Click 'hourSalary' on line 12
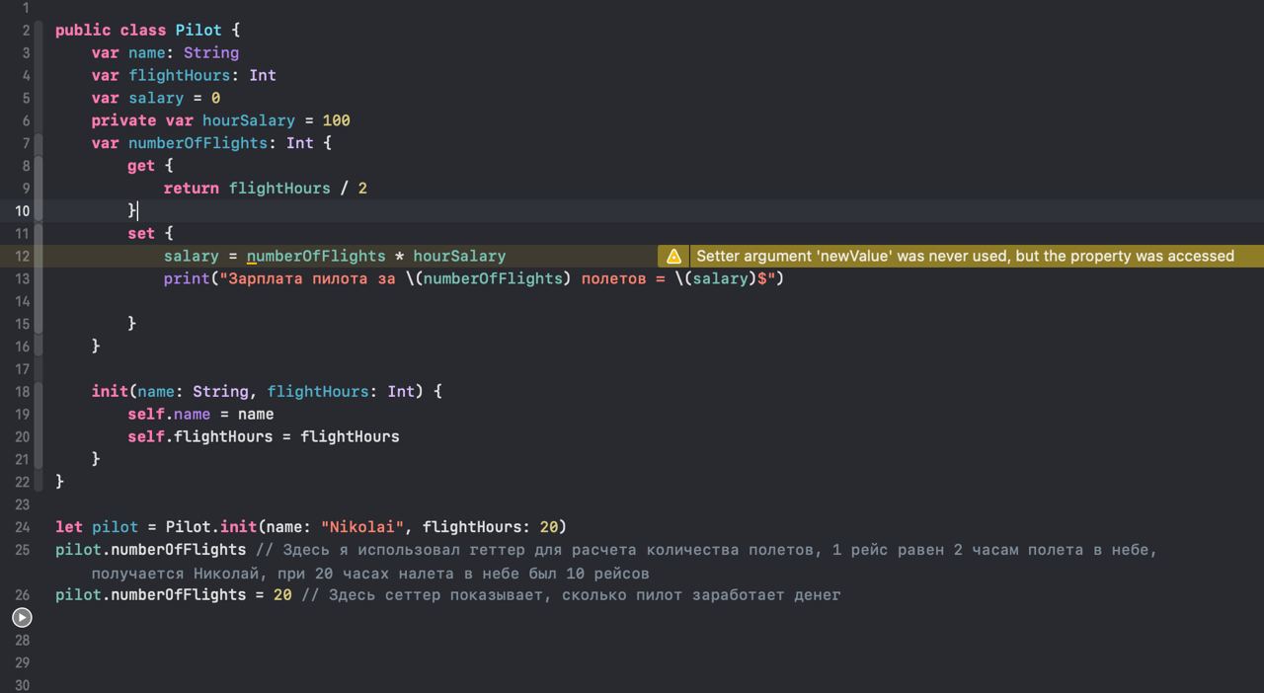Screen dimensions: 1264x693 pyautogui.click(x=459, y=256)
